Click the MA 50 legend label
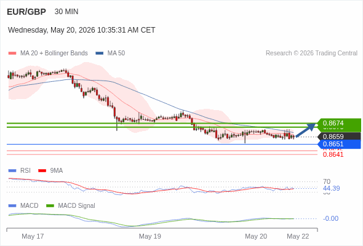Image resolution: width=363 pixels, height=246 pixels. pos(116,54)
